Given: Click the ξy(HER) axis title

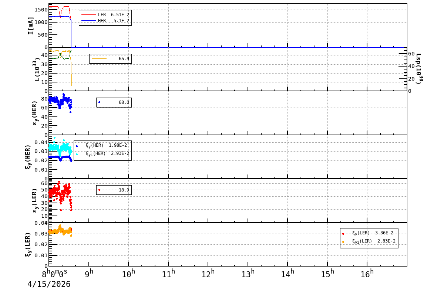Looking at the screenshot, I should pos(28,156).
